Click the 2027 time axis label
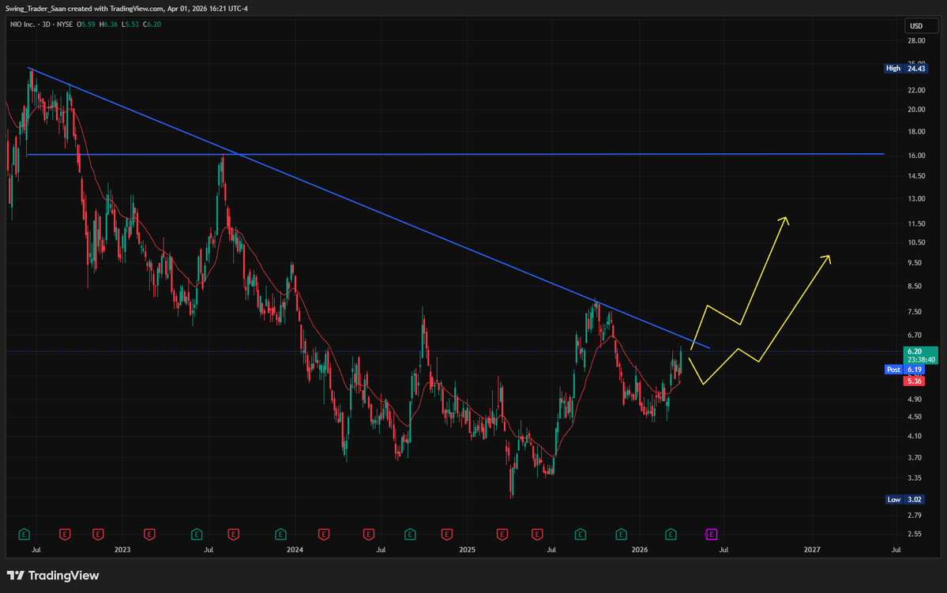Viewport: 947px width, 593px height. [812, 550]
